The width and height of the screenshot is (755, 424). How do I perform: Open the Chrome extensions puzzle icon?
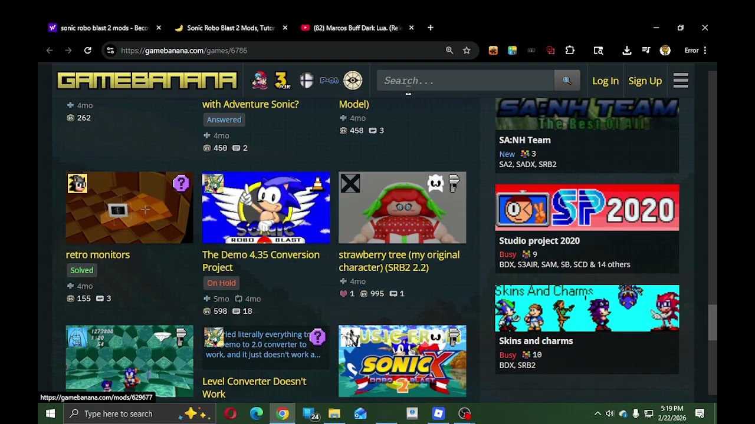tap(570, 51)
